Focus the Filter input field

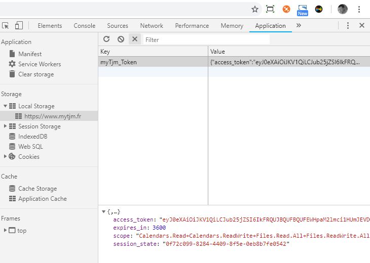tap(206, 39)
